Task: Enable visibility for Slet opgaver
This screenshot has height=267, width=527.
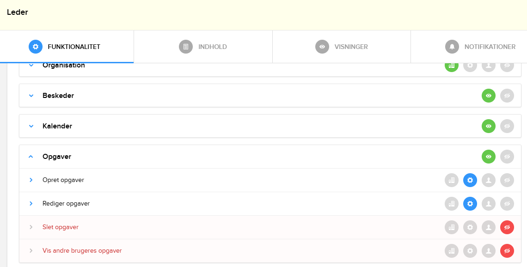Action: tap(507, 227)
